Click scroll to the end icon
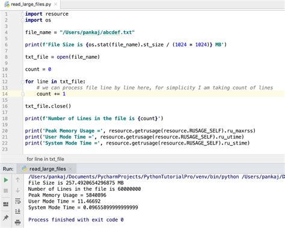The width and height of the screenshot is (285, 228). [17, 211]
